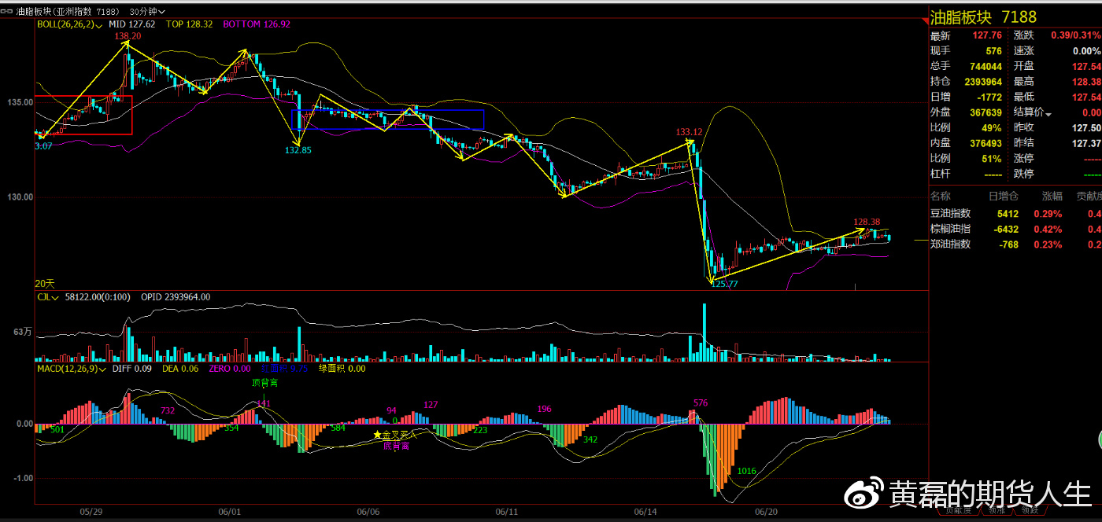Click the 05/29 date on time axis
This screenshot has height=522, width=1102.
click(91, 511)
